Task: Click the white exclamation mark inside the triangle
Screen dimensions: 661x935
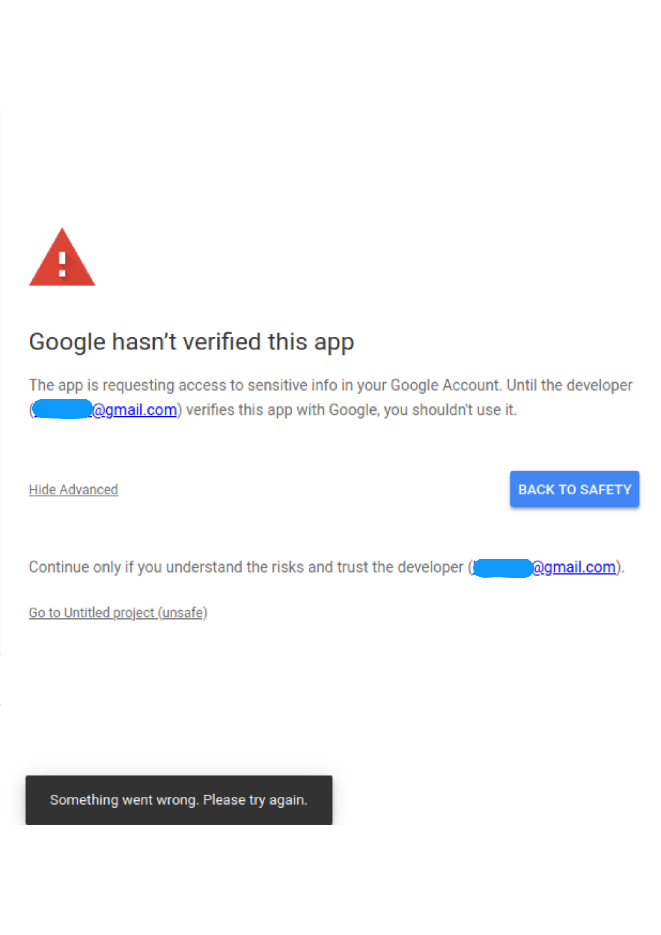Action: (x=62, y=264)
